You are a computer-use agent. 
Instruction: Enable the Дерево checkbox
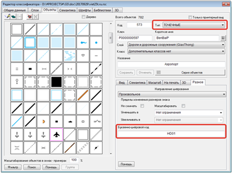click(x=83, y=17)
